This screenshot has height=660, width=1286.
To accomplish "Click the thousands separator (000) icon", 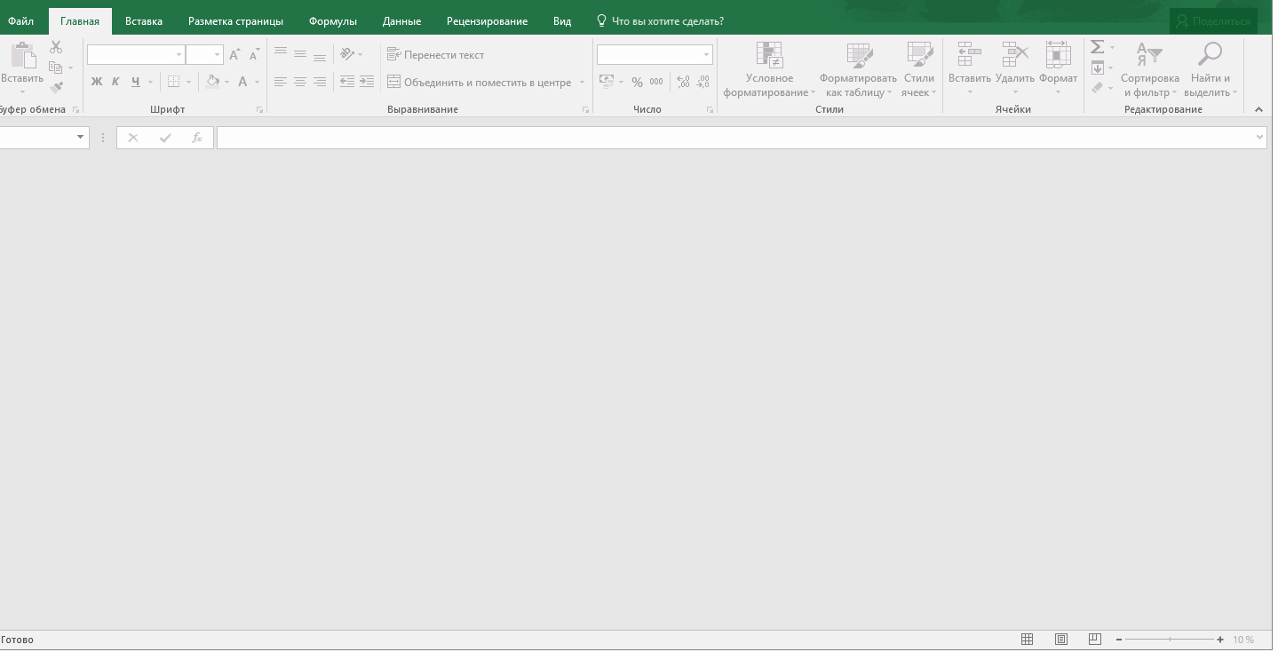I will 656,82.
